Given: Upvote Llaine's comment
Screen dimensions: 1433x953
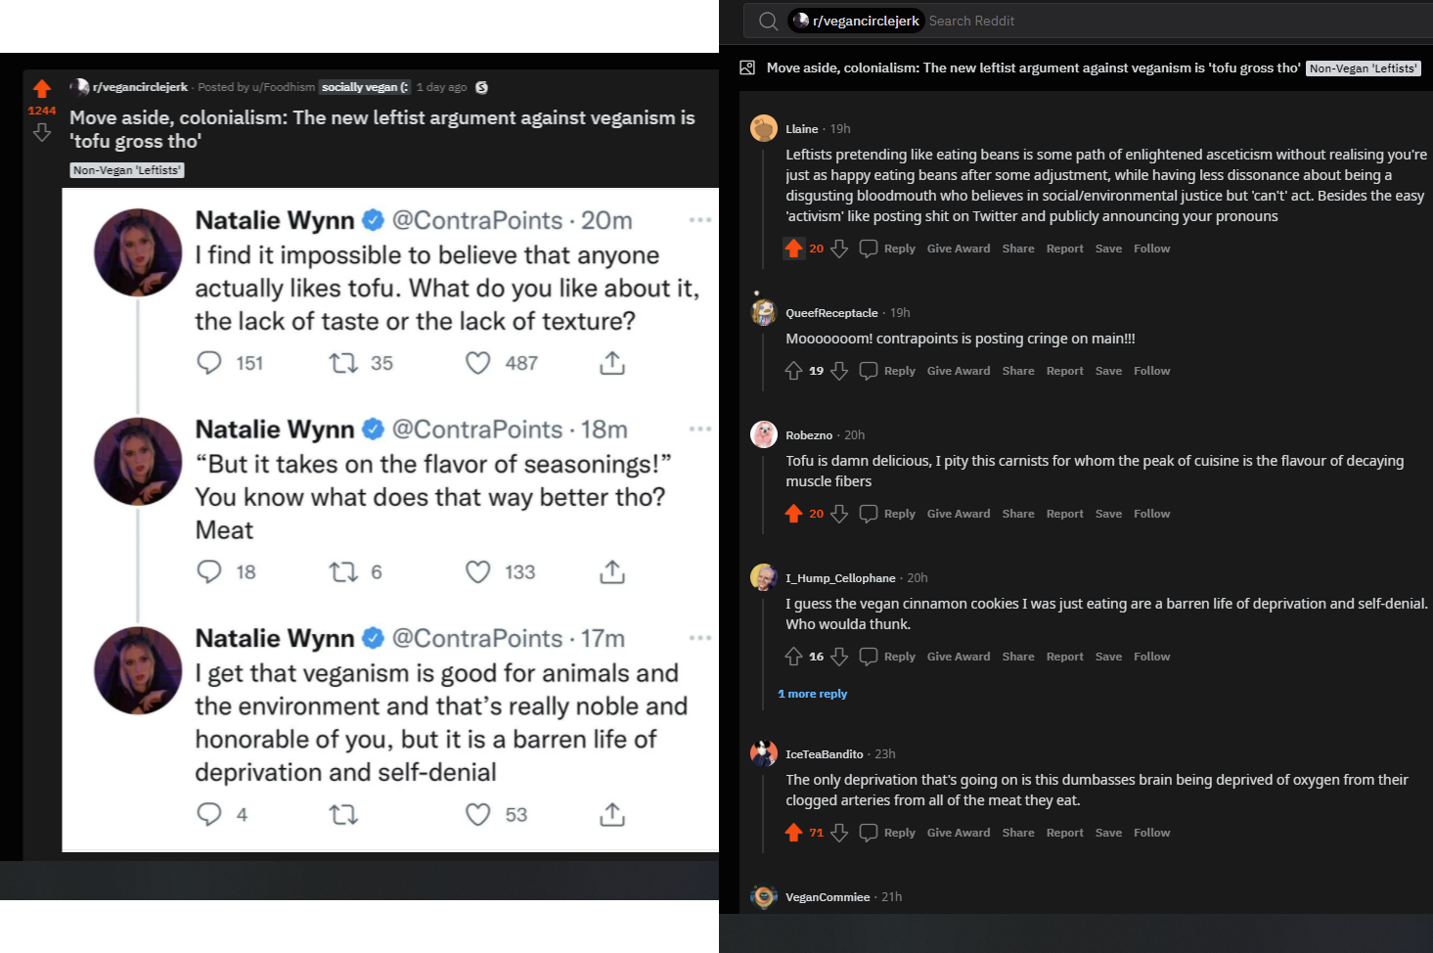Looking at the screenshot, I should [793, 249].
